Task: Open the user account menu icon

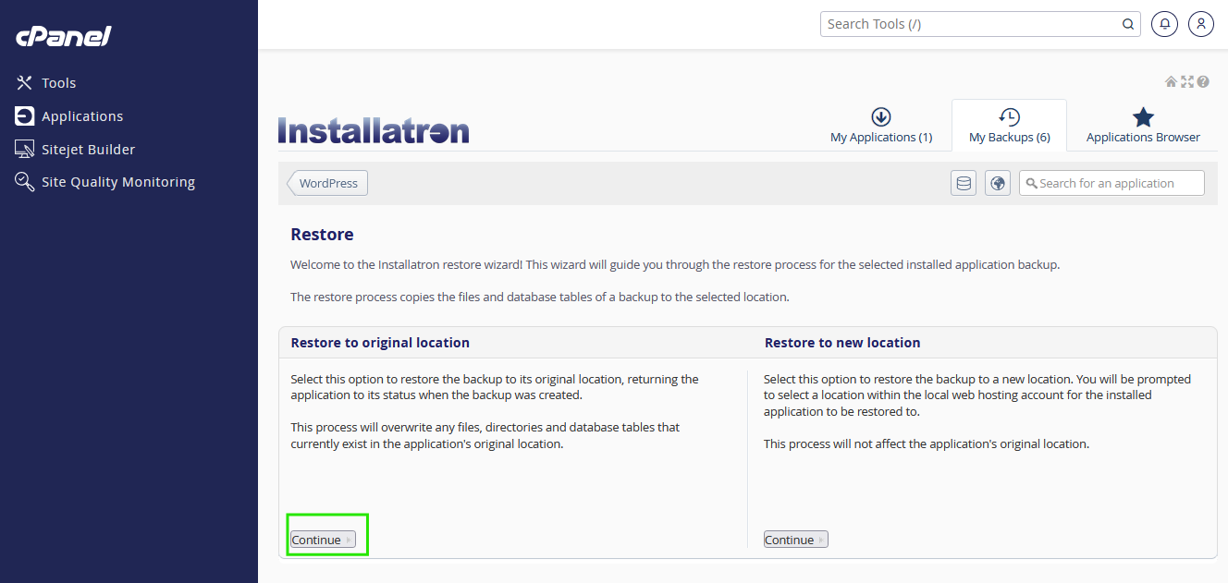Action: [x=1200, y=24]
